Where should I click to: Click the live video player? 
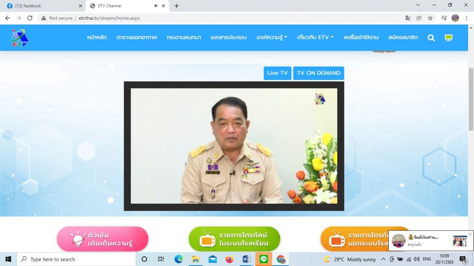click(234, 146)
